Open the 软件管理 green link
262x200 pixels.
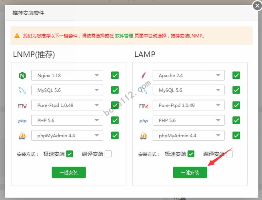(124, 36)
